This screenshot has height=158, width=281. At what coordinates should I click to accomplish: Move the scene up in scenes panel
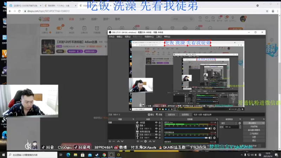118,141
